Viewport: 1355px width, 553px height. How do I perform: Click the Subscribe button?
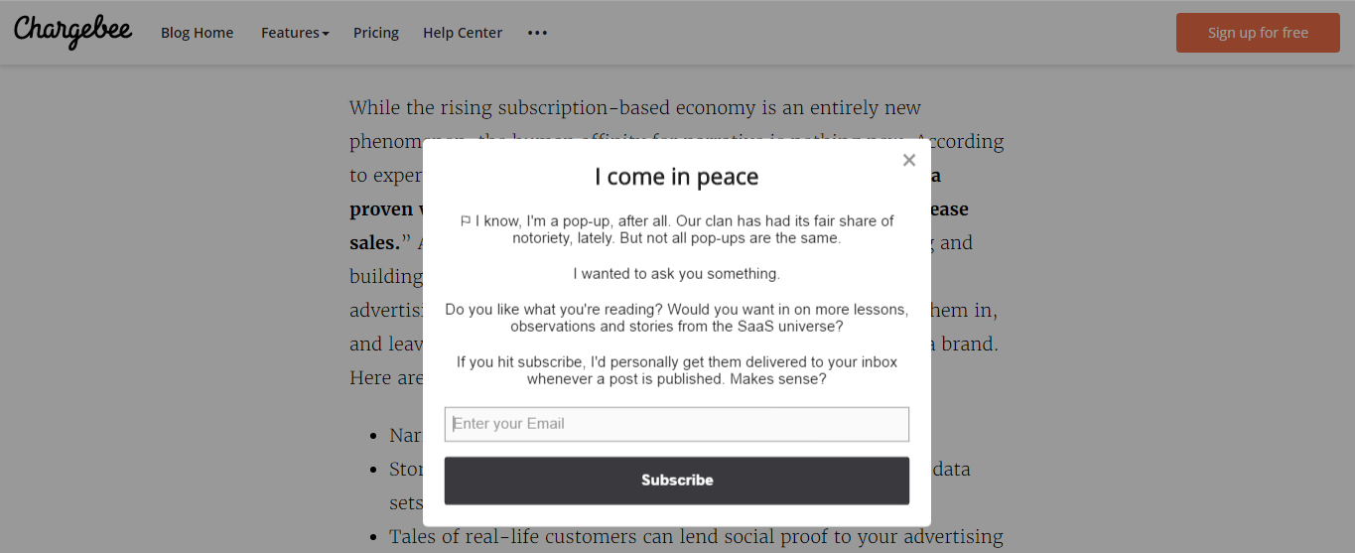tap(677, 481)
